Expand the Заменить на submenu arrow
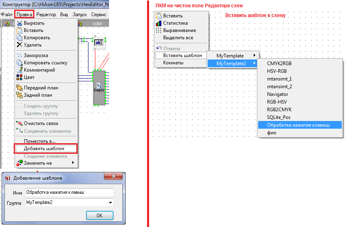345x227 pixels. coord(73,163)
